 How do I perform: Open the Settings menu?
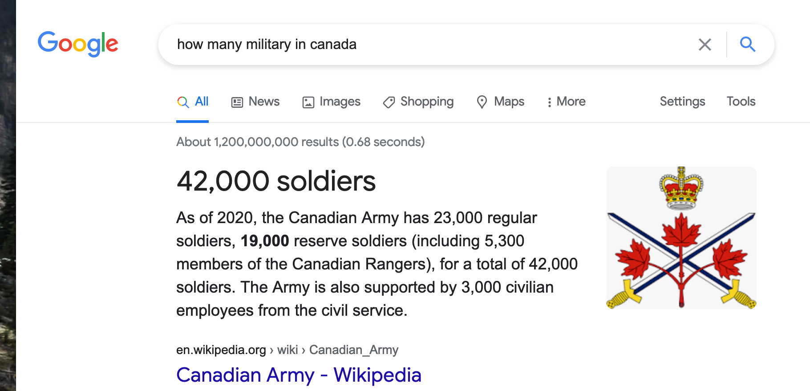(x=682, y=102)
